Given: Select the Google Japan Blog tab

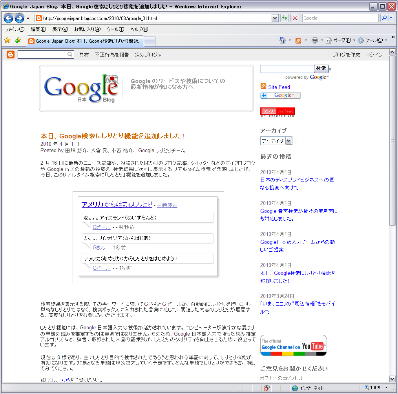Looking at the screenshot, I should 86,41.
